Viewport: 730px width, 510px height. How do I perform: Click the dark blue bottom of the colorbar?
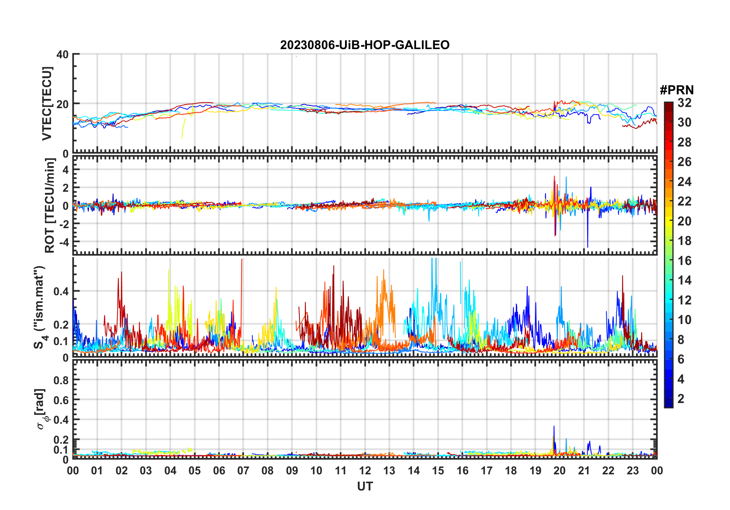(668, 404)
